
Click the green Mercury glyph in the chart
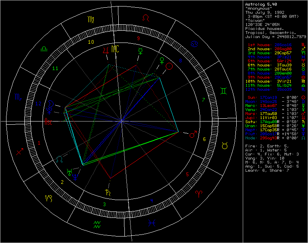pos(141,51)
